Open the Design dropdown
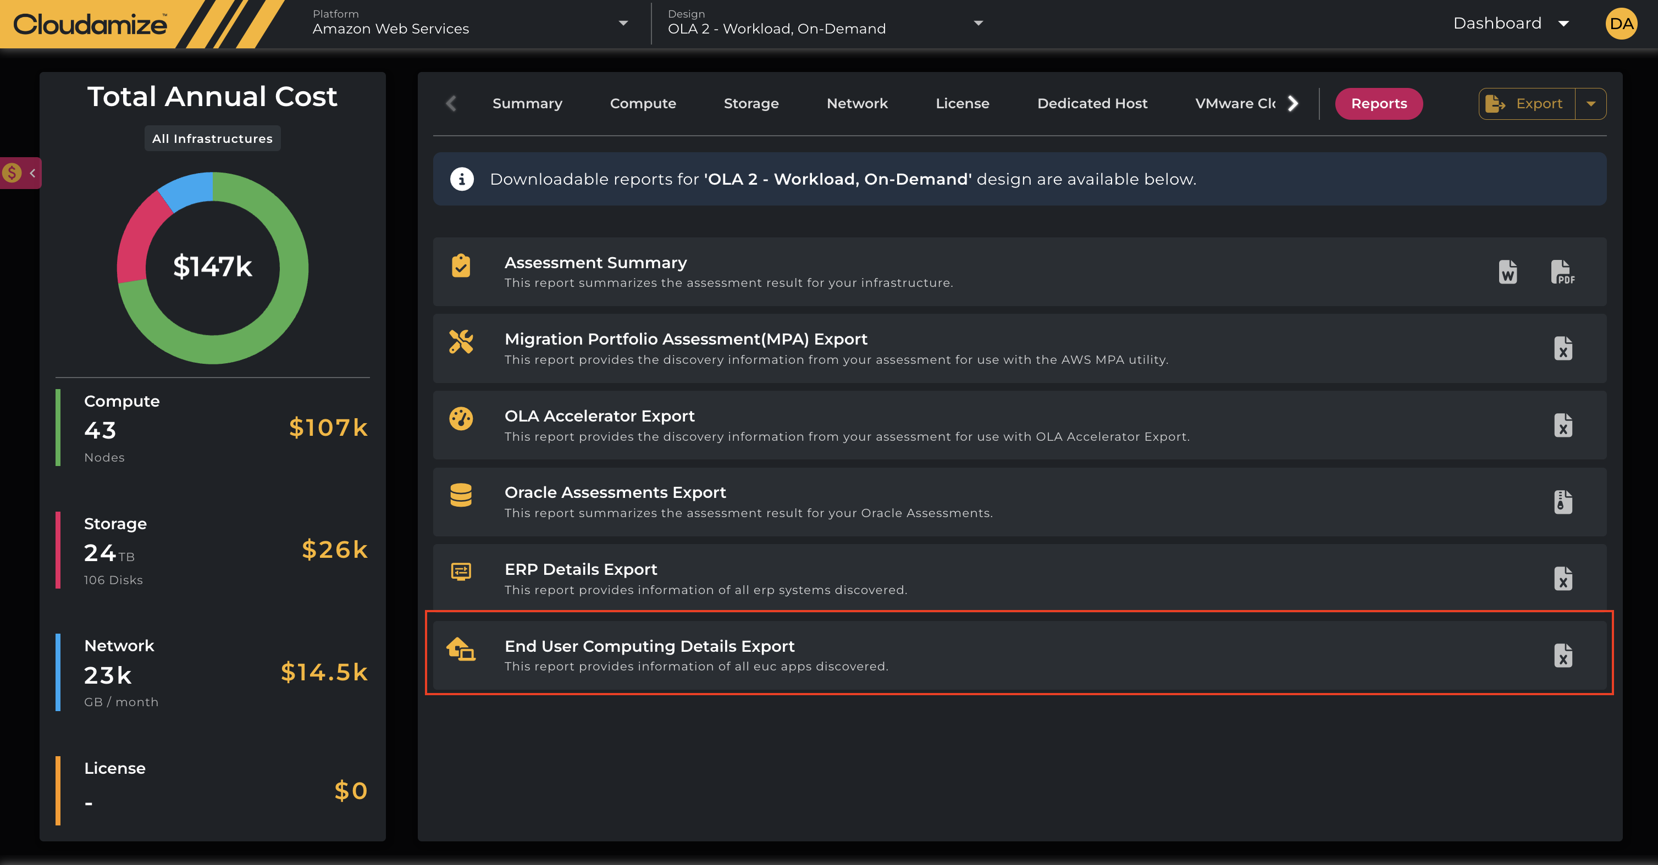 (825, 23)
